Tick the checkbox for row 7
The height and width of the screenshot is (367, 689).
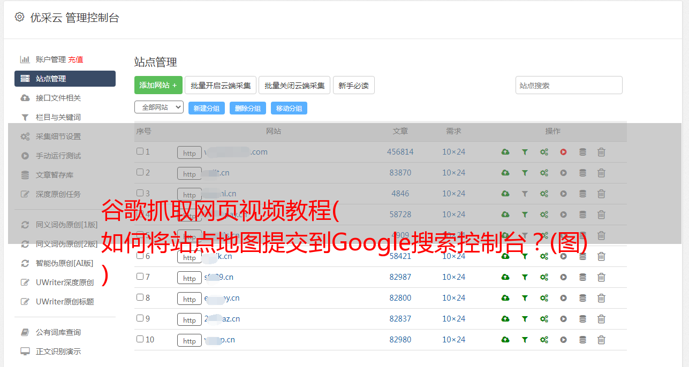pos(140,277)
